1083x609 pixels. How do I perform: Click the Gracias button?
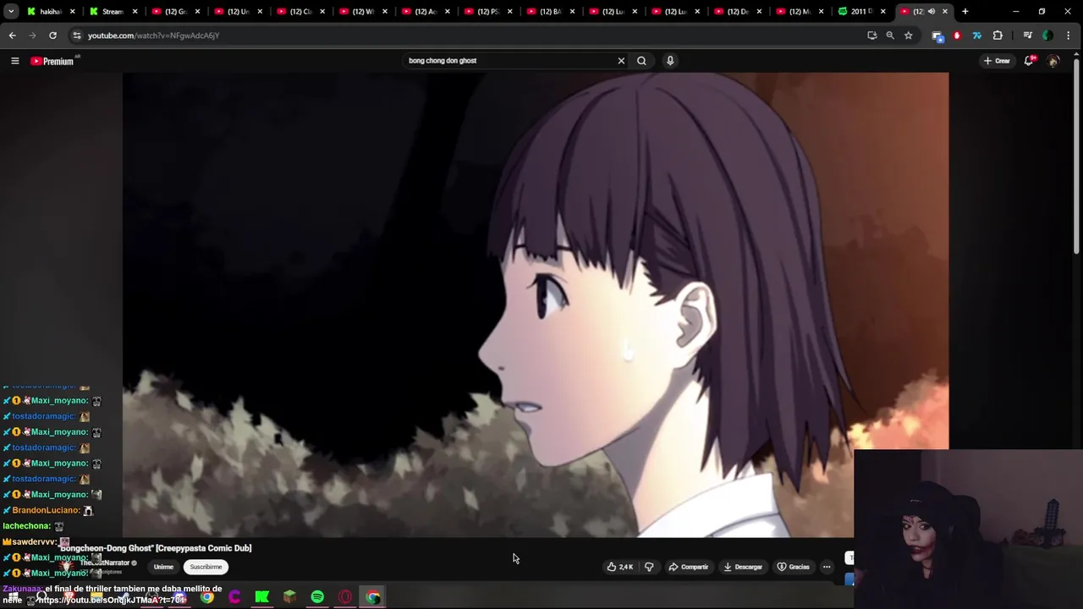794,567
